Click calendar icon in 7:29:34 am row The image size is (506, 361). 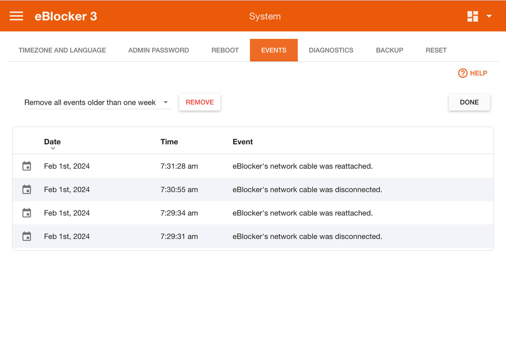pos(27,213)
